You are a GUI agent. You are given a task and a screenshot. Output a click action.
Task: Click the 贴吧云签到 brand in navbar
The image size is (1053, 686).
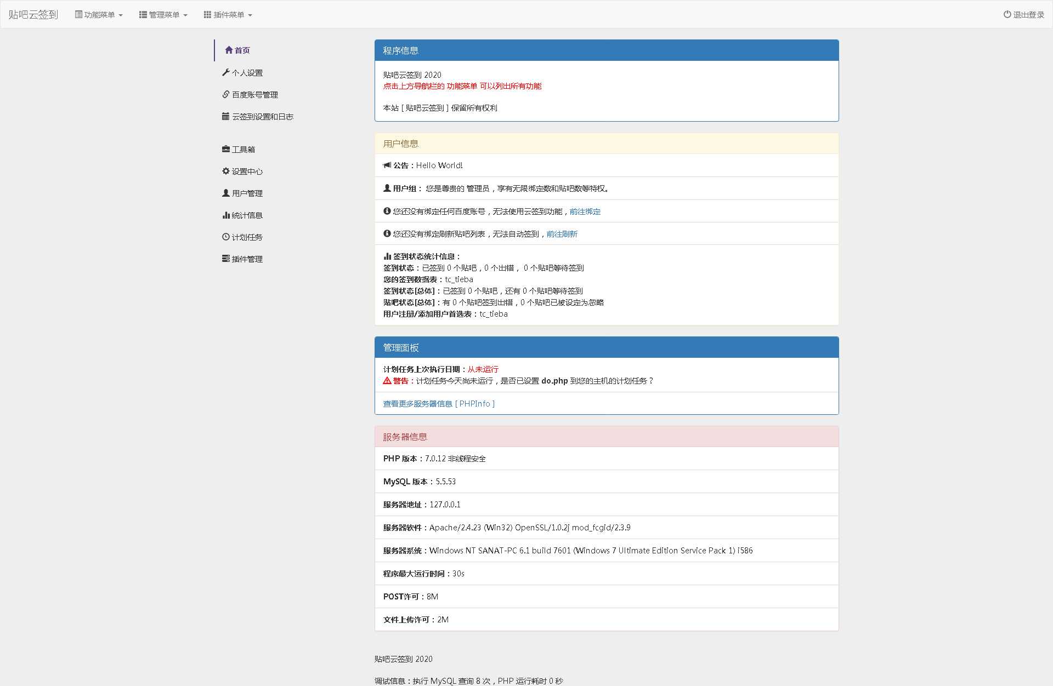tap(33, 14)
